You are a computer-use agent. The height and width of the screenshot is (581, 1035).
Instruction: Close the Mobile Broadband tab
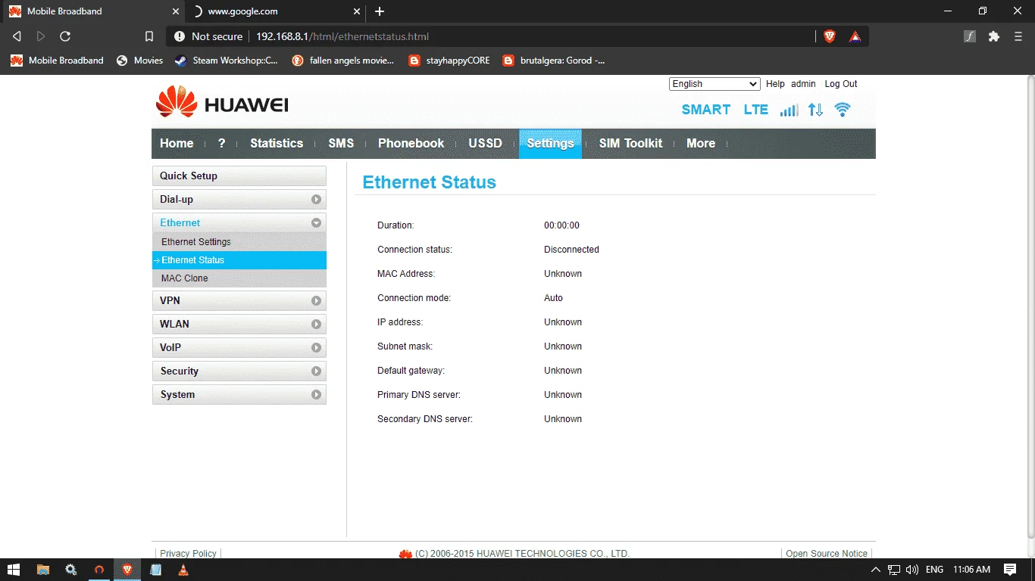coord(176,11)
